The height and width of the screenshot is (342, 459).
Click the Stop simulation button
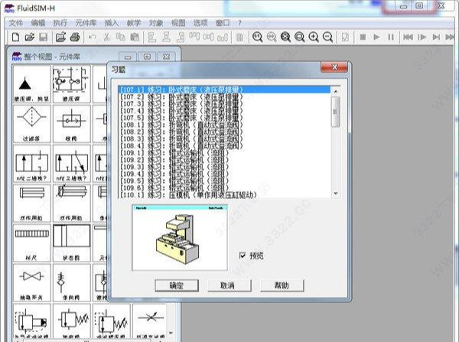pos(363,37)
